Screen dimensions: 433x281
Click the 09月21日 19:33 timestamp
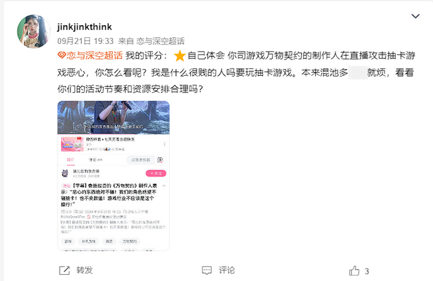85,41
